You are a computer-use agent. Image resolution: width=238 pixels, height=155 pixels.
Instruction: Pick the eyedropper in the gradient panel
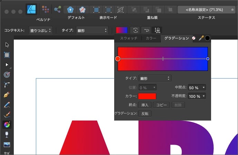click(x=201, y=38)
